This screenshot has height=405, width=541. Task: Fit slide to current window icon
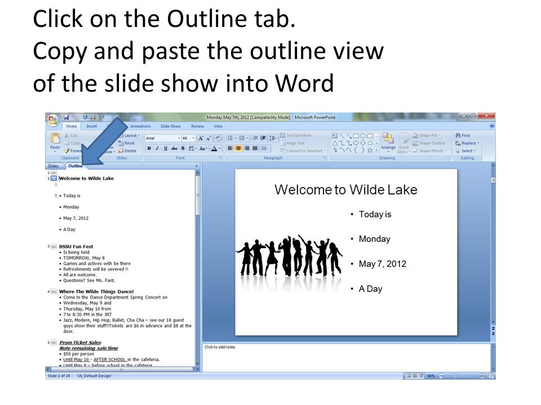(x=491, y=376)
